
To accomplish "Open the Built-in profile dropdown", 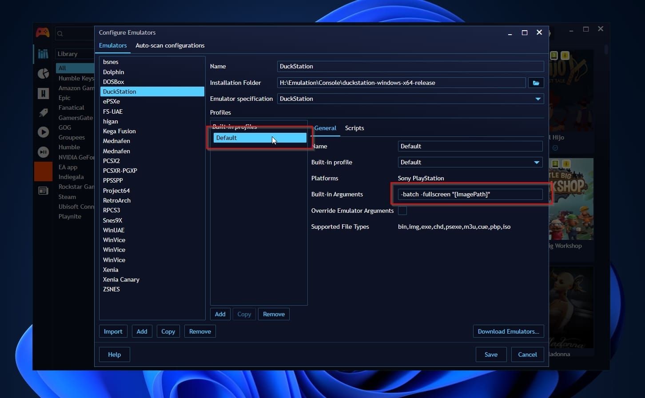I will tap(537, 162).
